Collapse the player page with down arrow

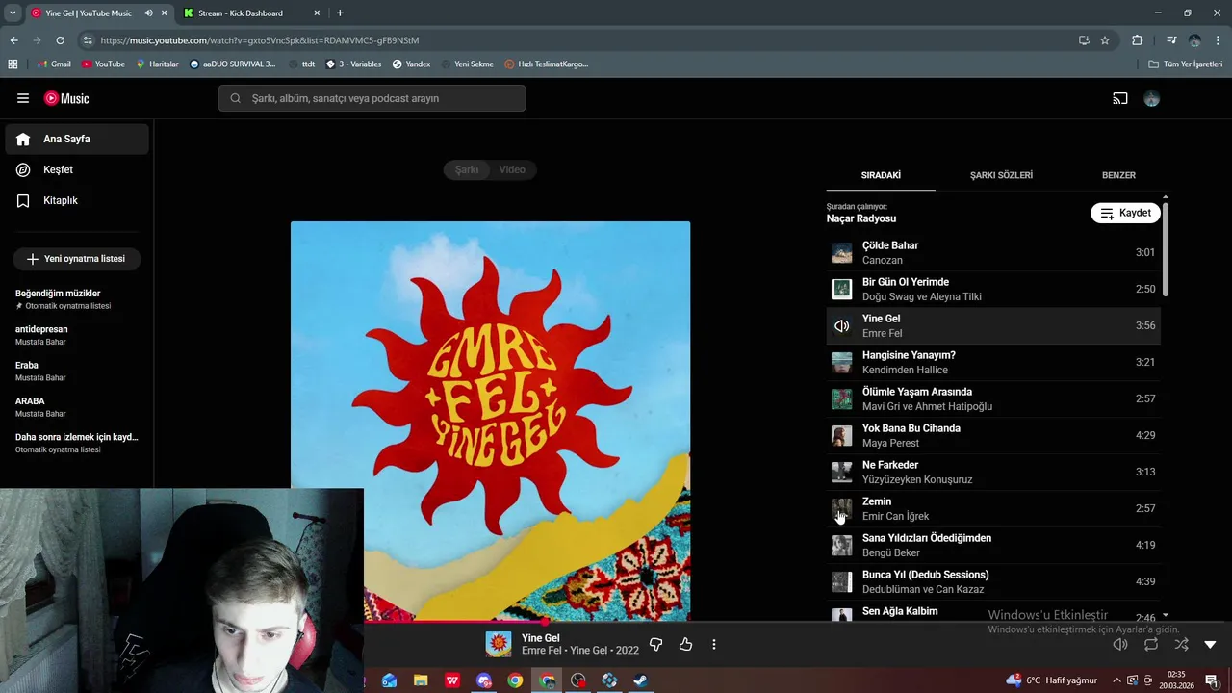1210,645
